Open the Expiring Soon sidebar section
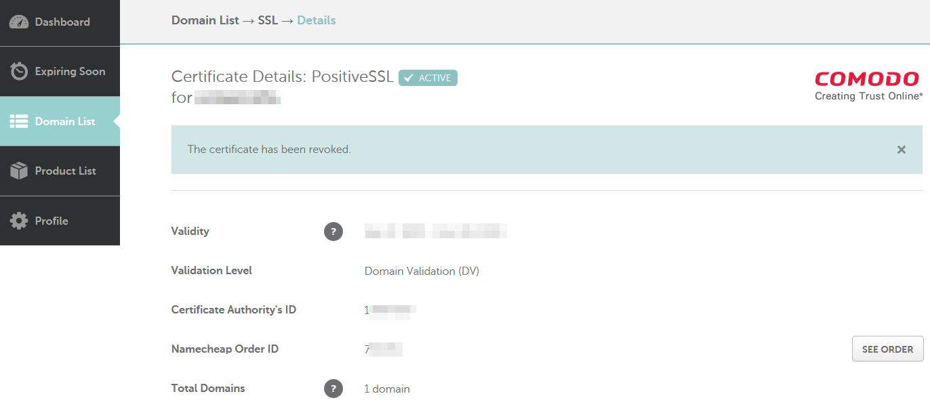 coord(60,72)
